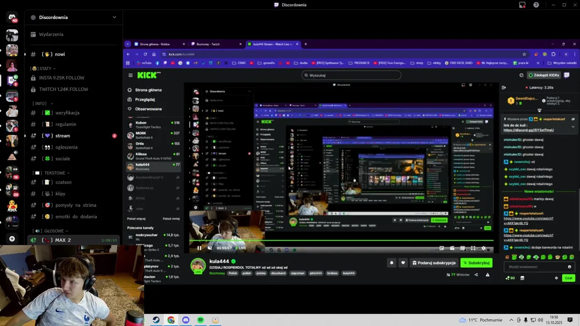Image resolution: width=580 pixels, height=326 pixels.
Task: Click the Podaruj subskrypcje button
Action: tap(434, 263)
